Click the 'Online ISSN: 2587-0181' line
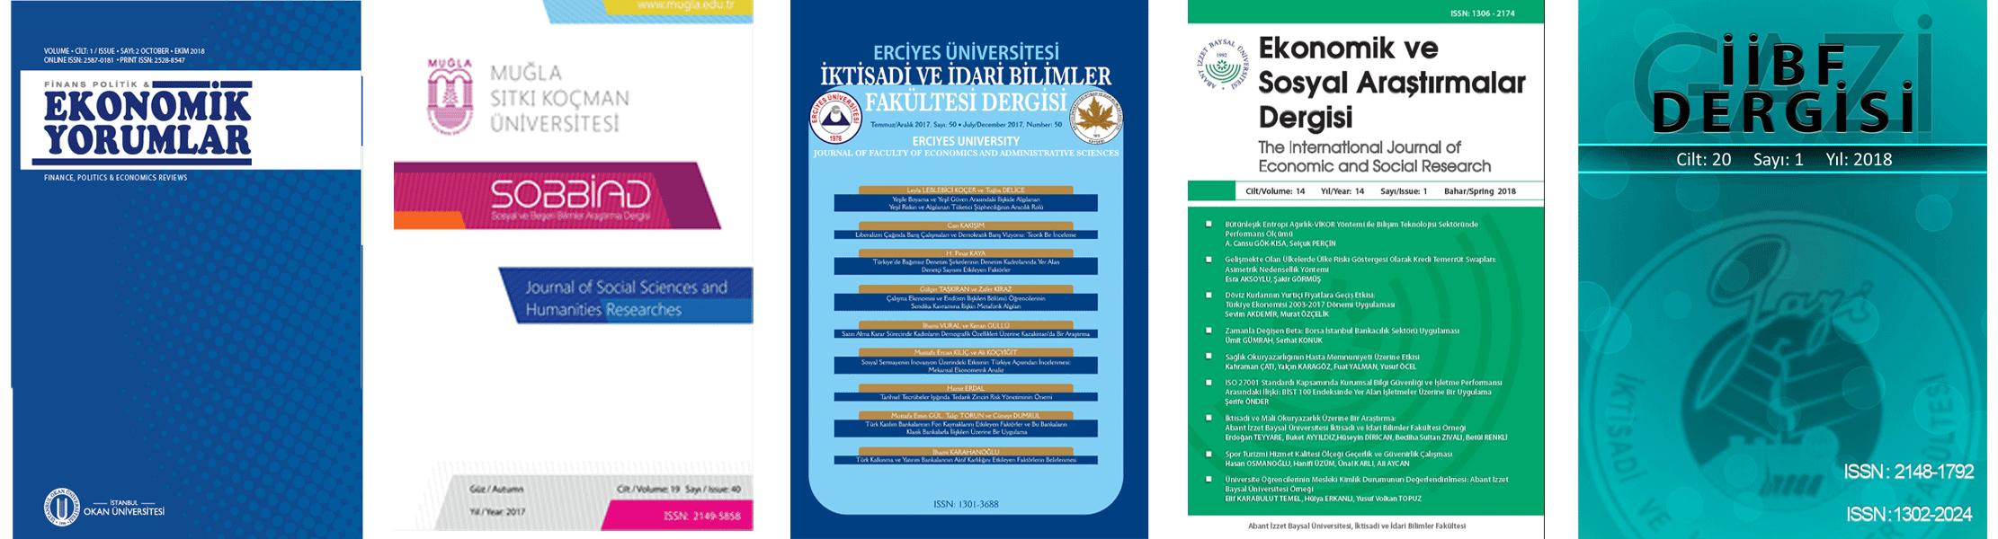Screen dimensions: 1998x539 114,60
